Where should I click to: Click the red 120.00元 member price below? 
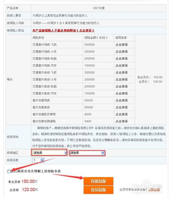coord(30,189)
